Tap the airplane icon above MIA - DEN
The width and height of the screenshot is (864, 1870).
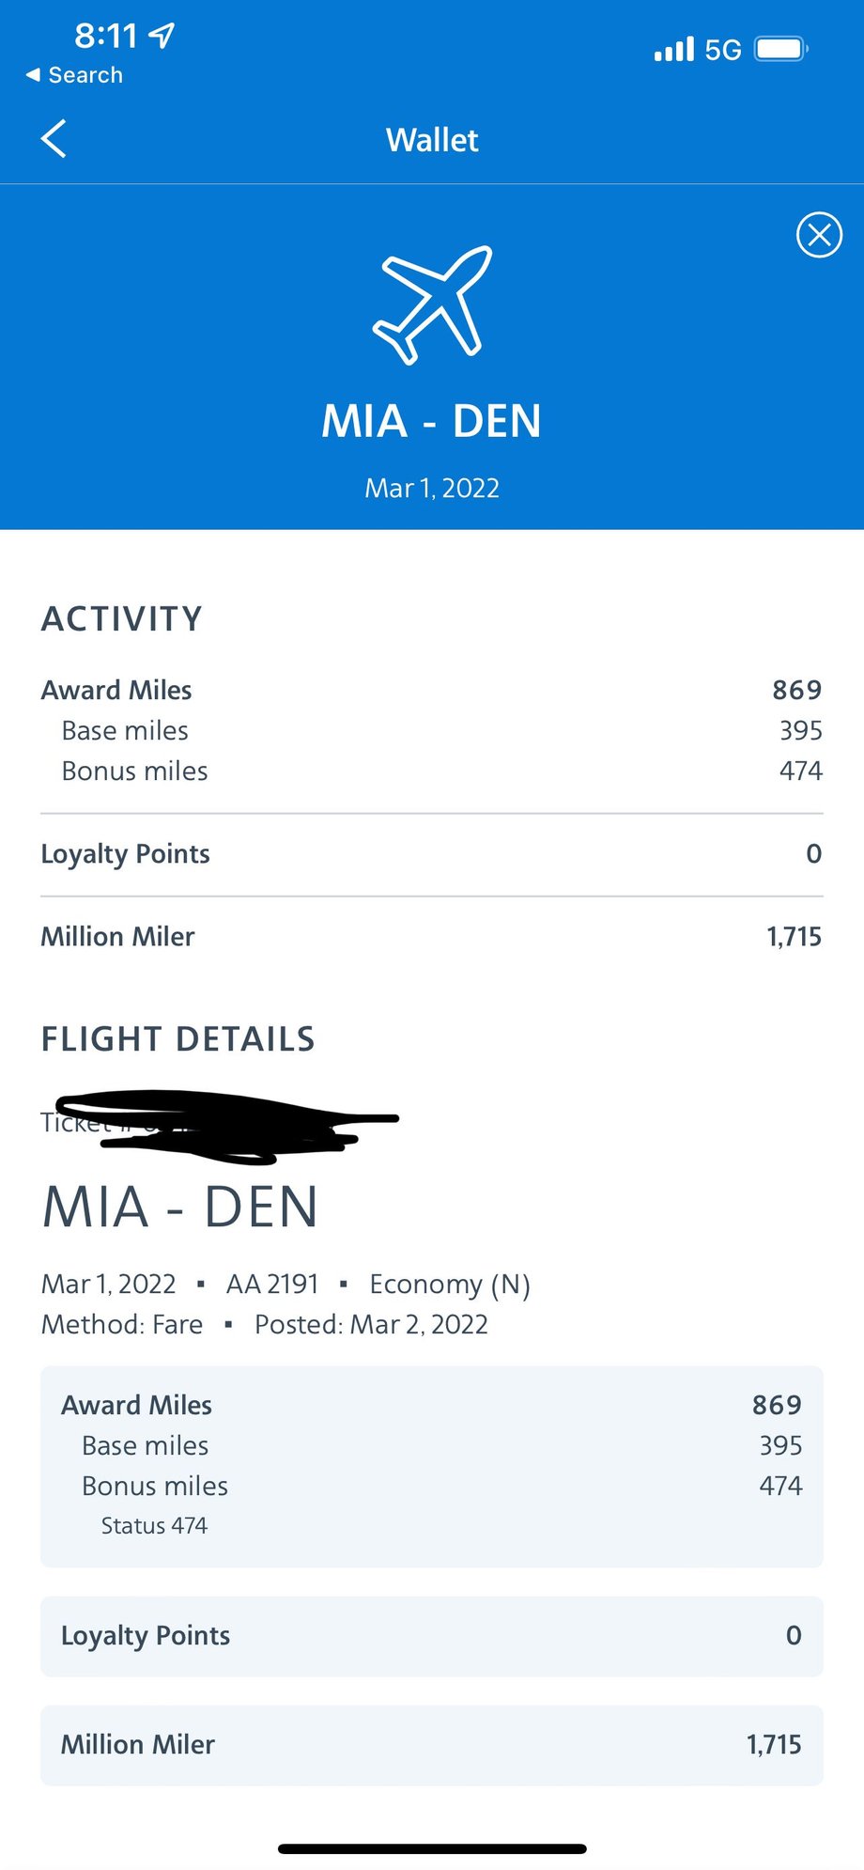433,304
